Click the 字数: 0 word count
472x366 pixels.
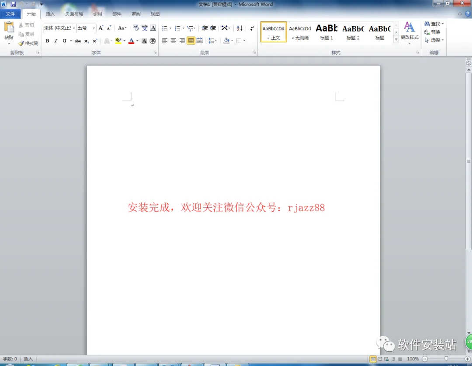tap(10, 359)
